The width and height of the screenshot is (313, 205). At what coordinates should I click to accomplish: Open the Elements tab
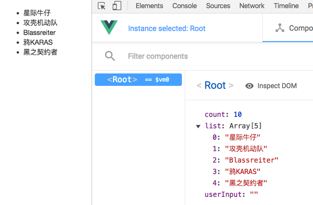point(149,6)
